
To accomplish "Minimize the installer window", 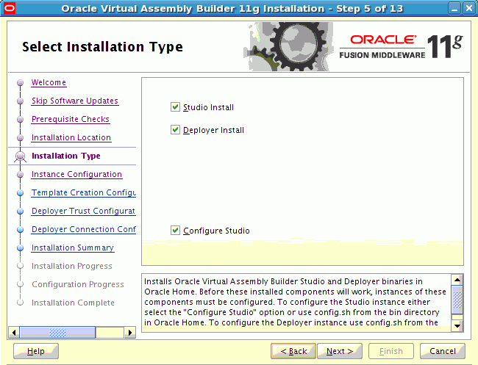I will click(x=454, y=8).
